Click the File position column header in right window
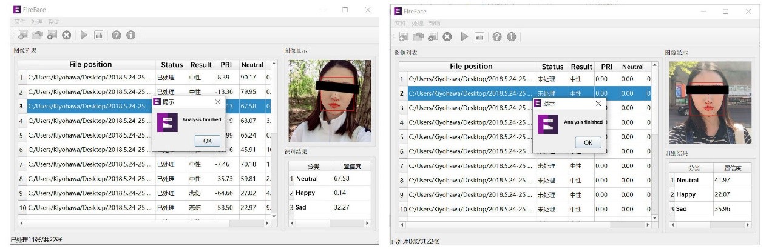Image resolution: width=769 pixels, height=249 pixels. coord(470,67)
